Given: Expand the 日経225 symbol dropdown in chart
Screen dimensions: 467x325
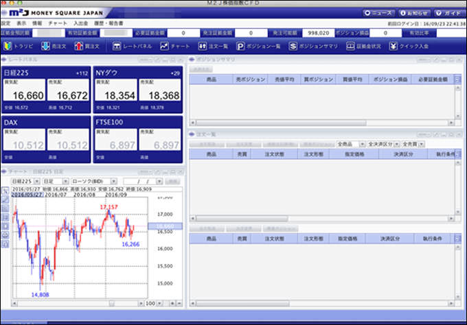Looking at the screenshot, I should (x=36, y=182).
